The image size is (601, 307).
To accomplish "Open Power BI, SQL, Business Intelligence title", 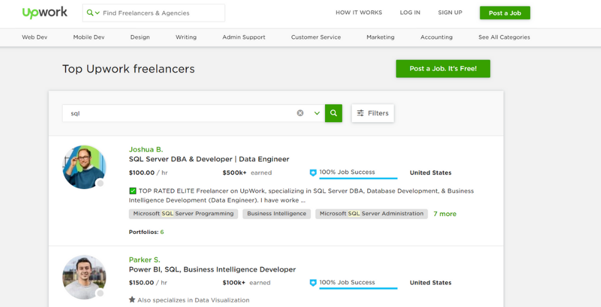I will [212, 270].
